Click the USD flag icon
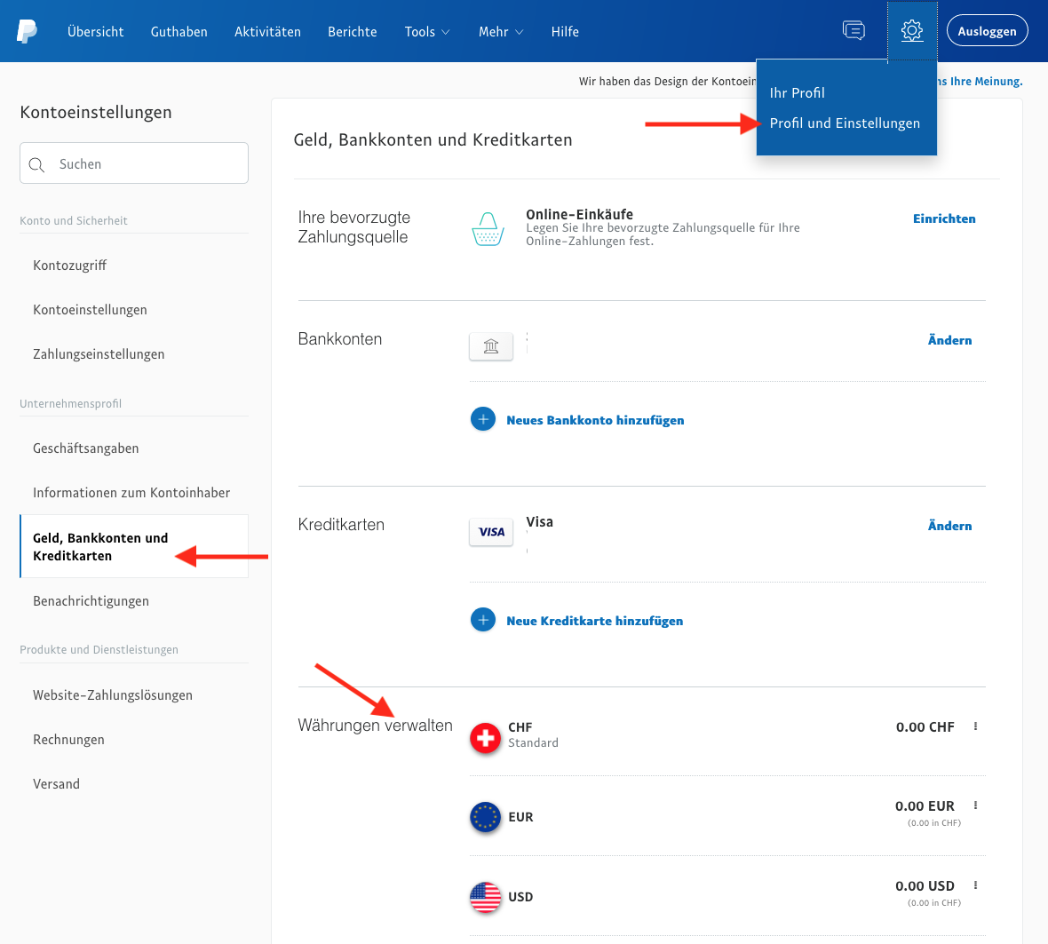The width and height of the screenshot is (1048, 944). 484,897
